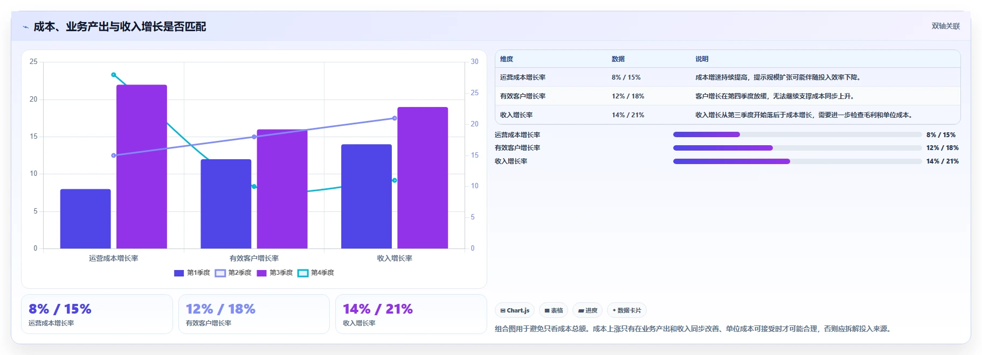Click the purple 第3季度 bar for 有效客户增长率
The image size is (982, 355).
point(282,189)
